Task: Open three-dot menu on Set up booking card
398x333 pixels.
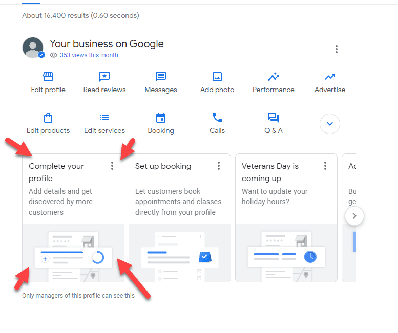Action: coord(219,166)
